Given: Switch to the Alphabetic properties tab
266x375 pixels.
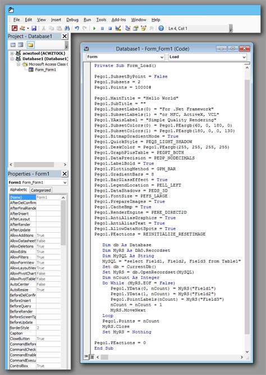Looking at the screenshot, I should click(19, 190).
